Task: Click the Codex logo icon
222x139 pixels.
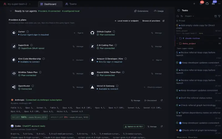Action: tap(12, 126)
